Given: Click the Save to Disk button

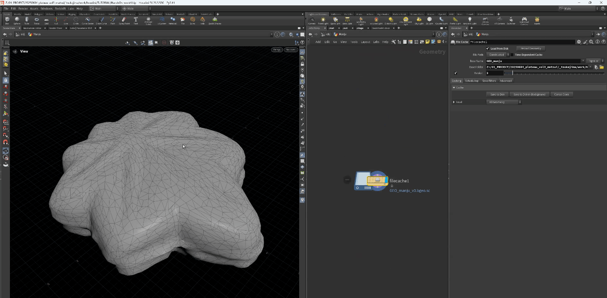Looking at the screenshot, I should click(x=497, y=94).
